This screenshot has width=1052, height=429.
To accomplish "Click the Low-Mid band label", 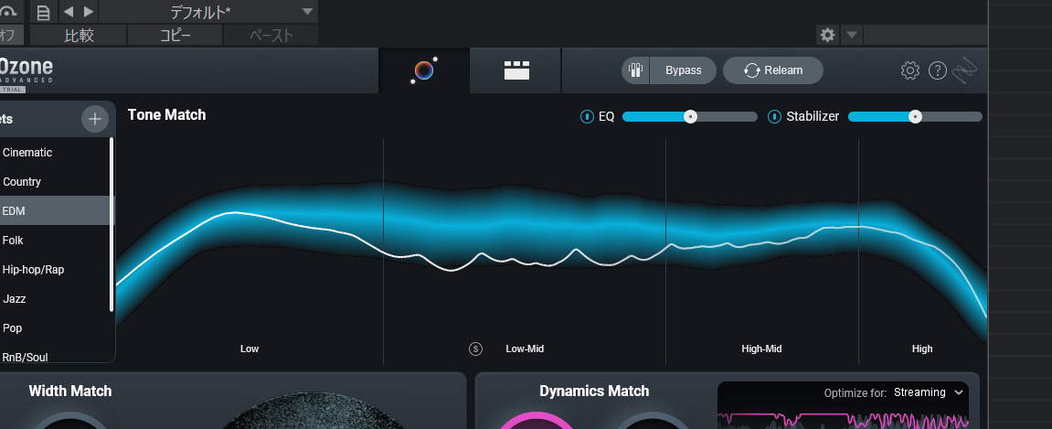I will point(525,349).
